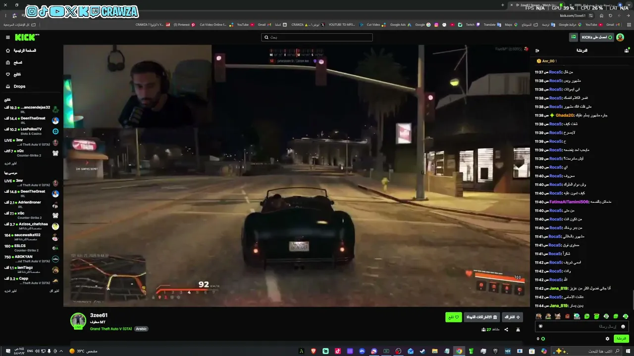Open TikTok icon in the taskbar
This screenshot has width=634, height=356.
click(x=338, y=351)
